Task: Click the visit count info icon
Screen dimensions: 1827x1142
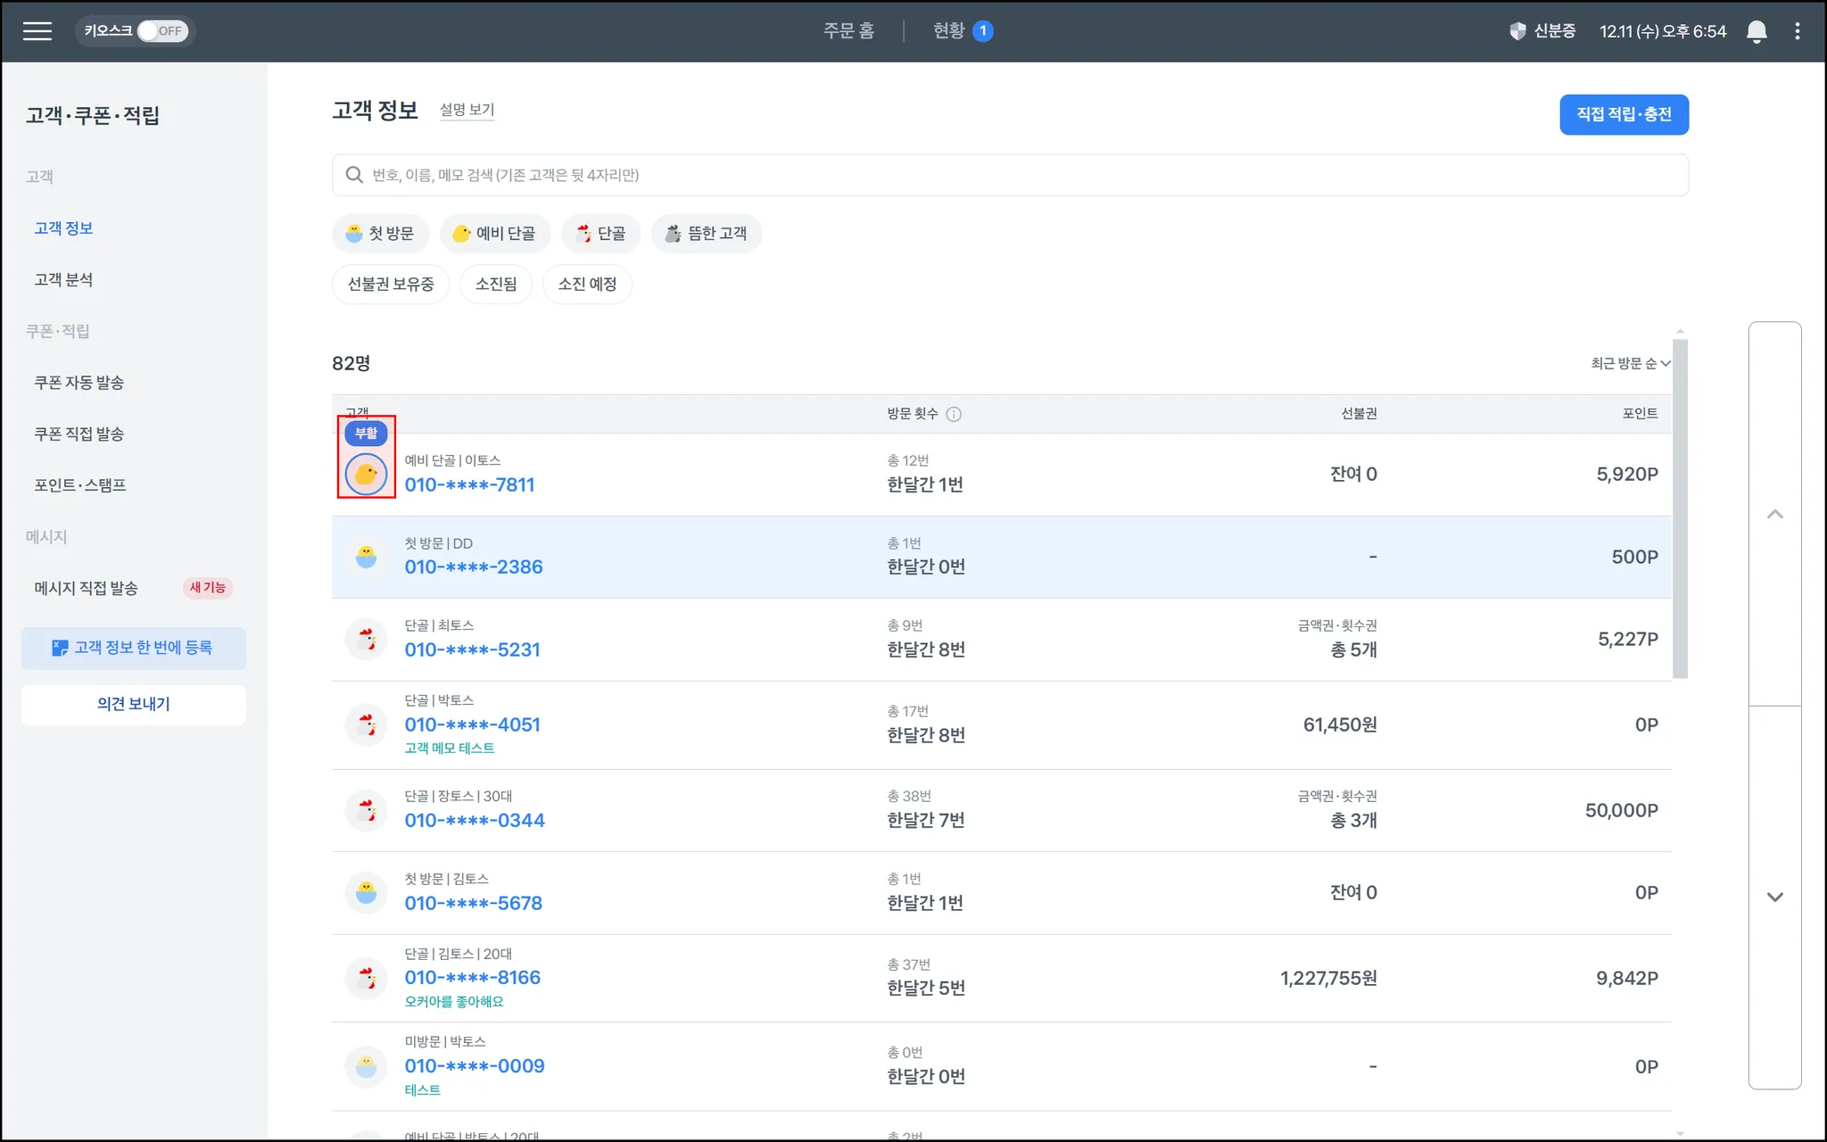Action: (x=954, y=414)
